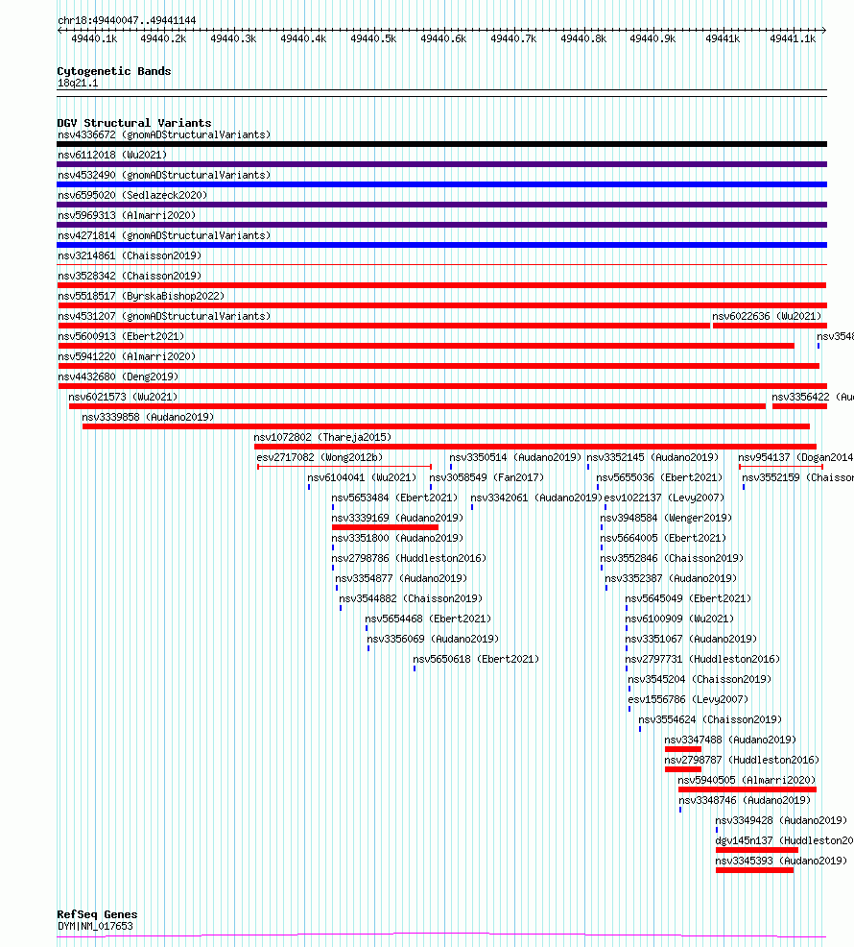
Task: Open nsv3347488 (Audano2019) label
Action: [x=730, y=740]
